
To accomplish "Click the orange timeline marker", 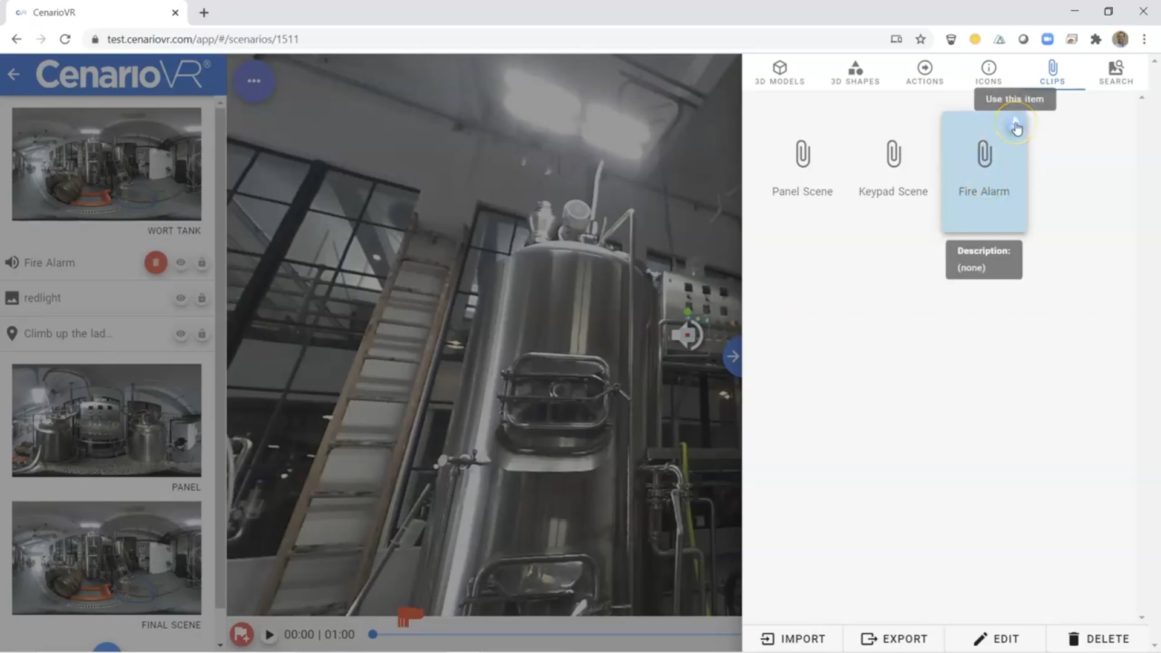I will (409, 617).
